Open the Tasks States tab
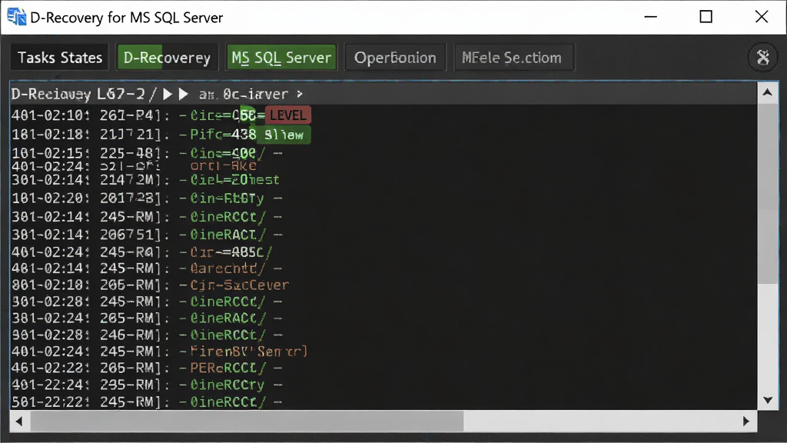The image size is (787, 443). (60, 58)
